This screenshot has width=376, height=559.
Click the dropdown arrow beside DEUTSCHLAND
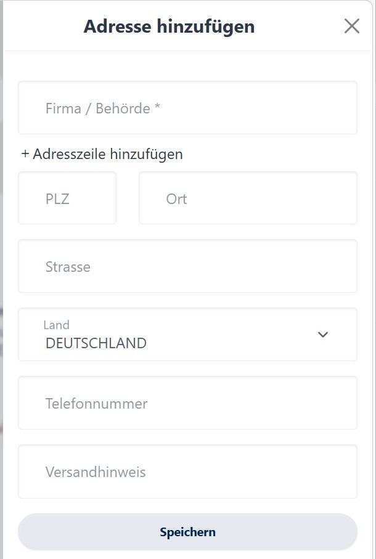click(x=322, y=334)
